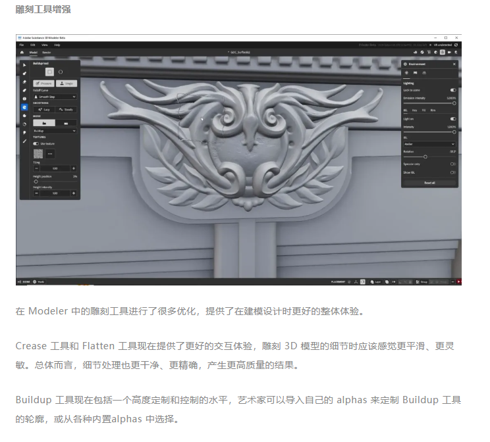Select the Clay tool below the Select arrow
Image resolution: width=490 pixels, height=442 pixels.
[24, 74]
